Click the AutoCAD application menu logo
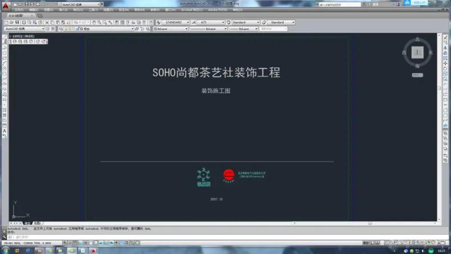Image resolution: width=451 pixels, height=254 pixels. pyautogui.click(x=5, y=5)
